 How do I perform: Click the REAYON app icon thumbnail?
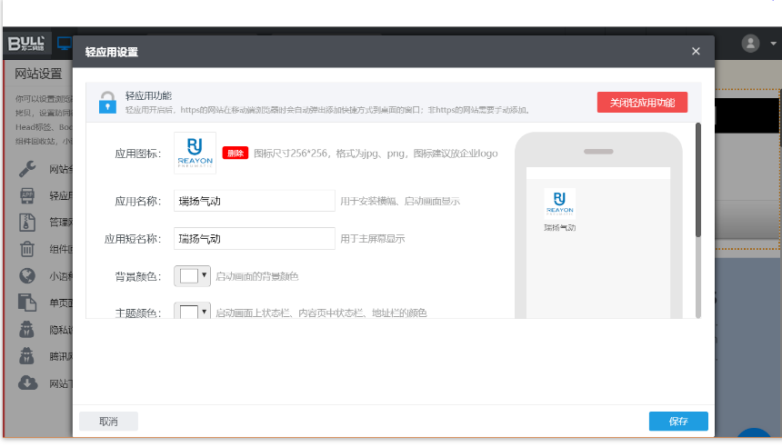point(195,153)
